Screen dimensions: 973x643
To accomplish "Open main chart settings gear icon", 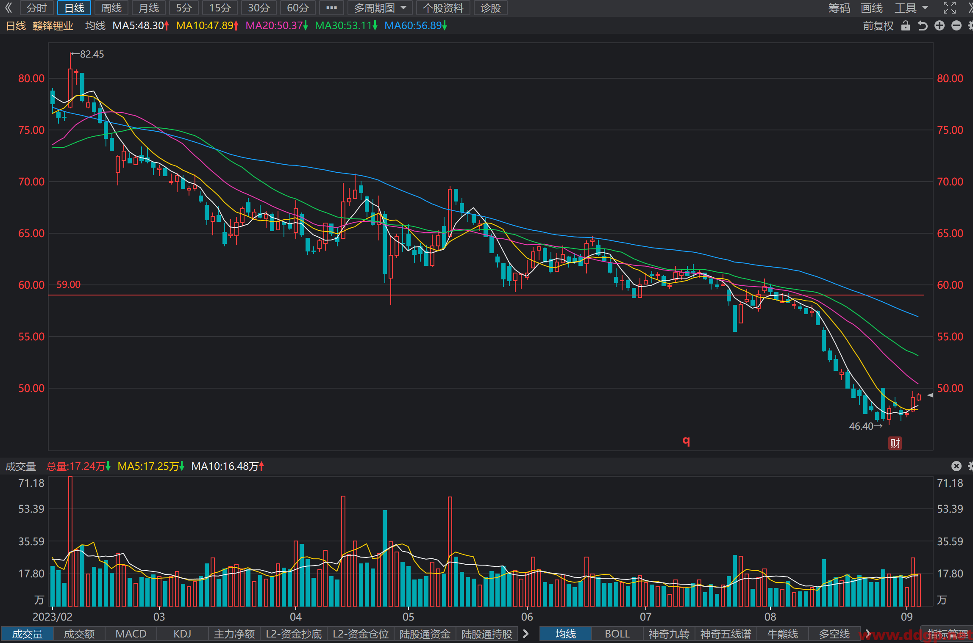I will (970, 26).
